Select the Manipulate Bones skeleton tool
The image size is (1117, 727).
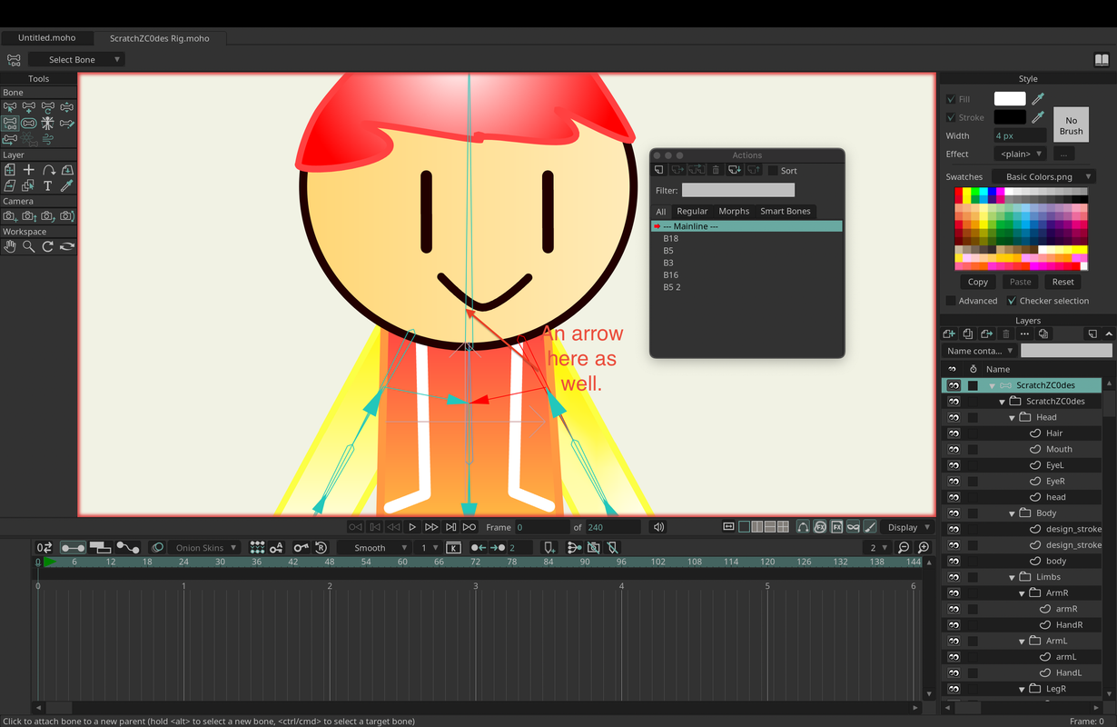pyautogui.click(x=47, y=123)
